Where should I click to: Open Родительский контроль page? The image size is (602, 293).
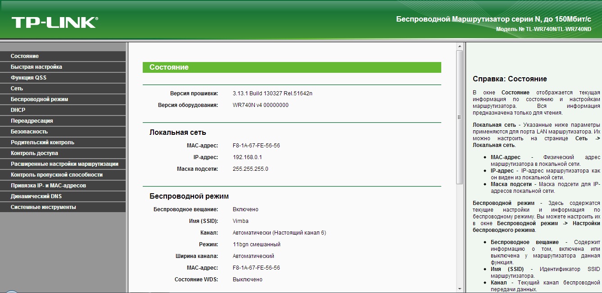pyautogui.click(x=63, y=142)
